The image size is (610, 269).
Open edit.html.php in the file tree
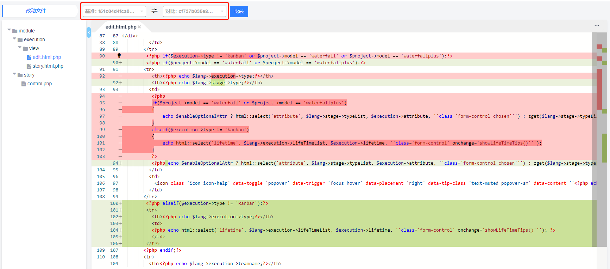coord(47,57)
